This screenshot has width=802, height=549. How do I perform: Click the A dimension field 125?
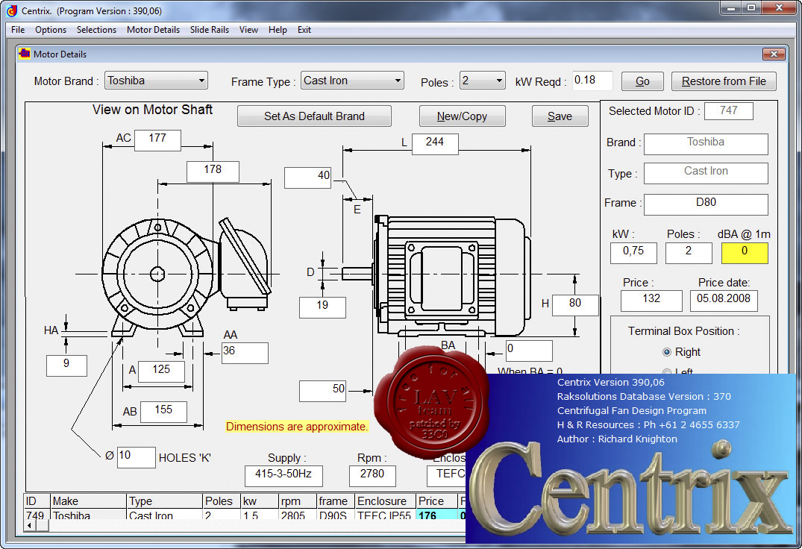(161, 371)
